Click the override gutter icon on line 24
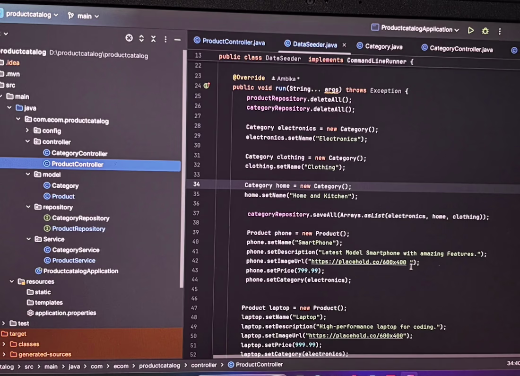 (x=207, y=86)
